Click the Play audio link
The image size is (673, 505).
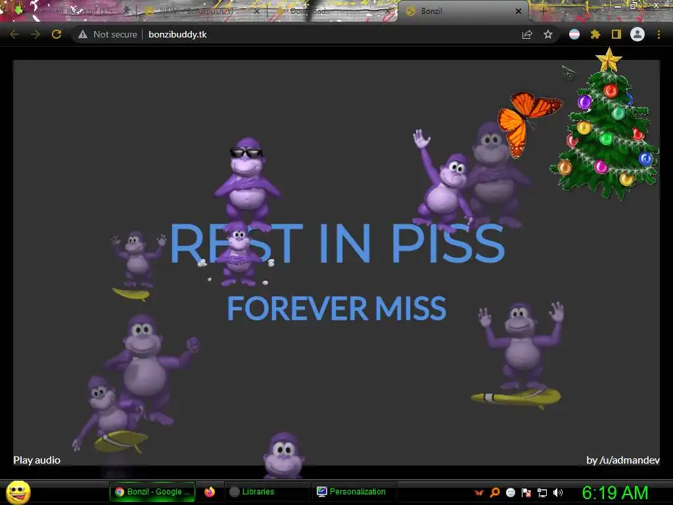click(x=37, y=460)
